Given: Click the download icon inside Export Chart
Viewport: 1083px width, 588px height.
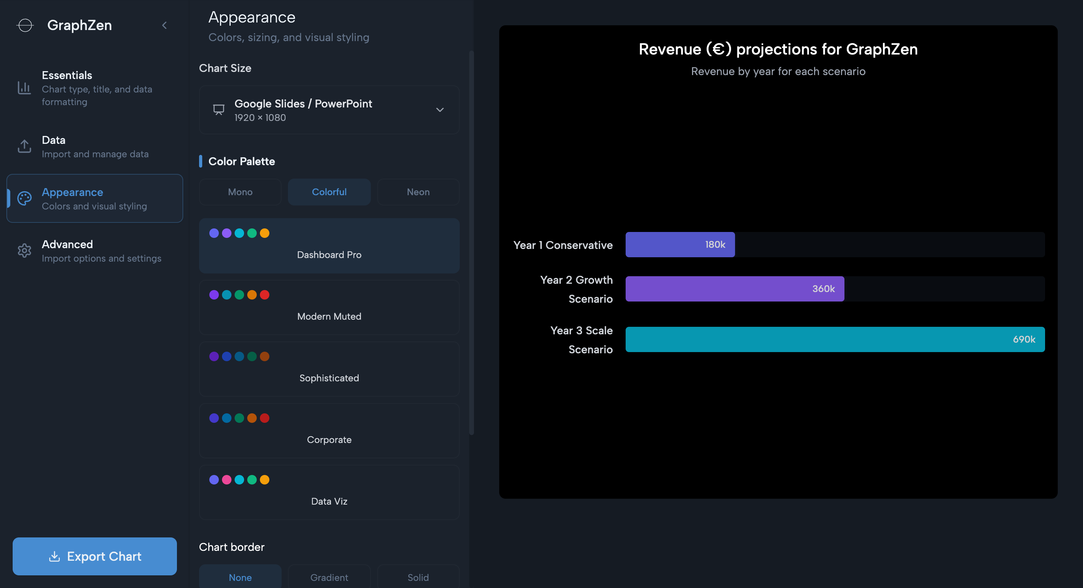Looking at the screenshot, I should [x=54, y=556].
